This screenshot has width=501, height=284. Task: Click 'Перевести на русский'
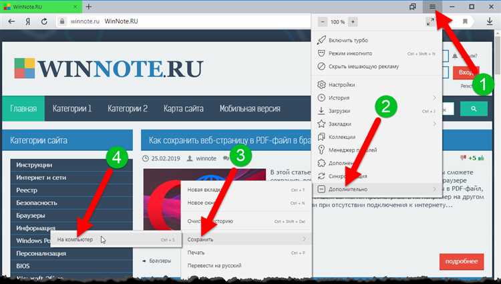(246, 265)
